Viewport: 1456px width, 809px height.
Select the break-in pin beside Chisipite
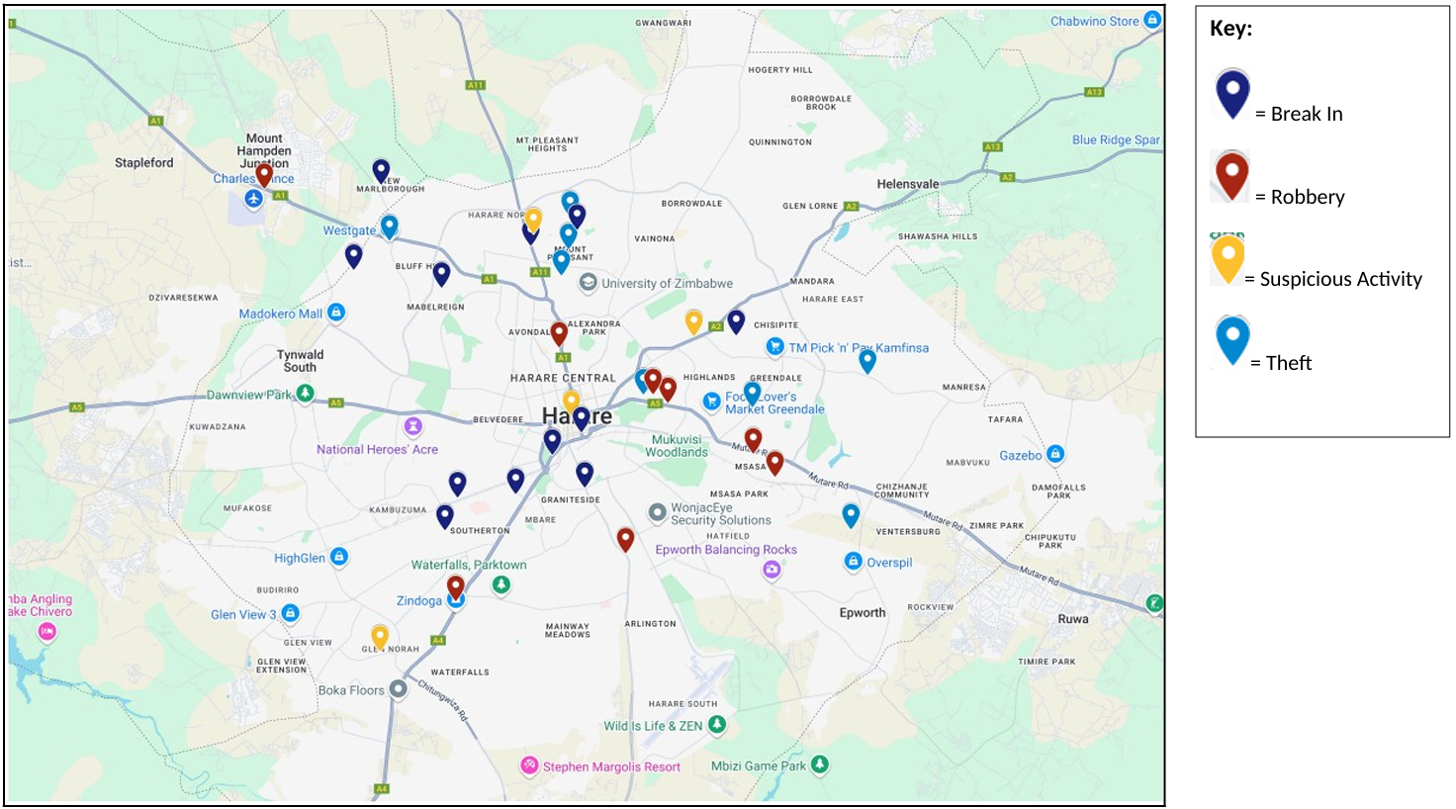(x=736, y=320)
